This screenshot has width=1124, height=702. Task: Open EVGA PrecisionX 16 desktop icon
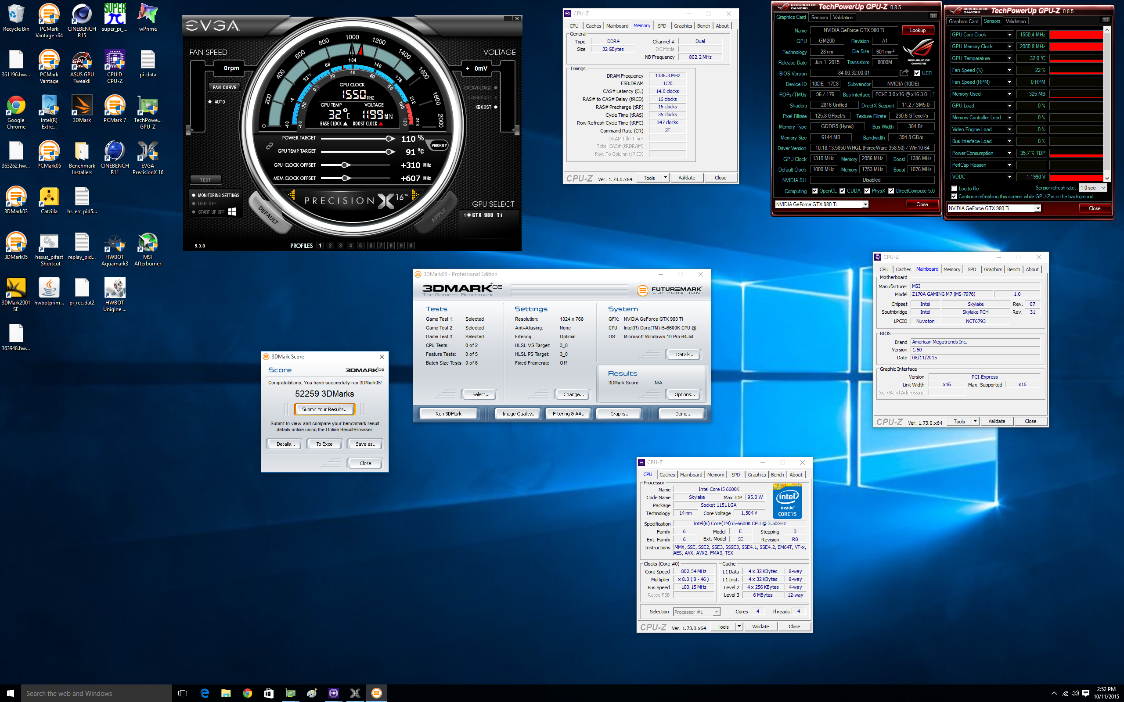pyautogui.click(x=148, y=158)
